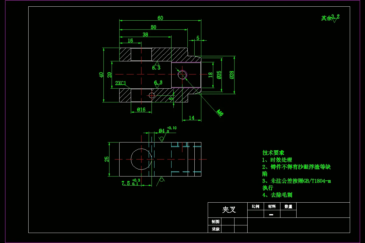Pick the 6.3 roughness value nearest 2XC1

point(158,83)
